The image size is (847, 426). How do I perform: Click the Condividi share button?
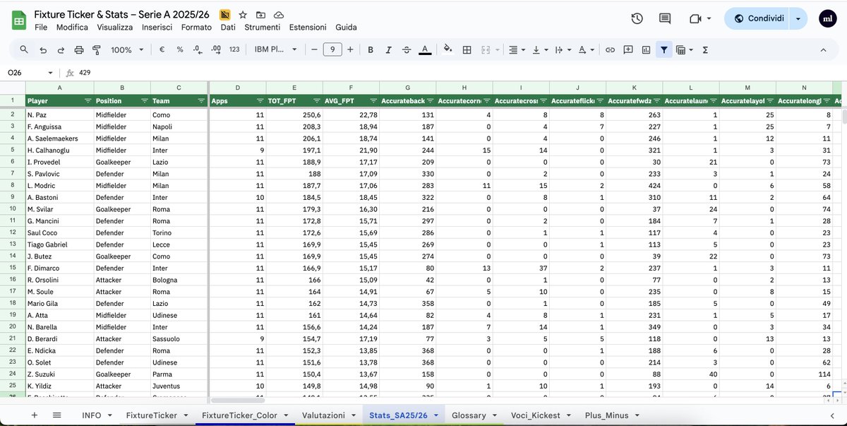[x=759, y=18]
